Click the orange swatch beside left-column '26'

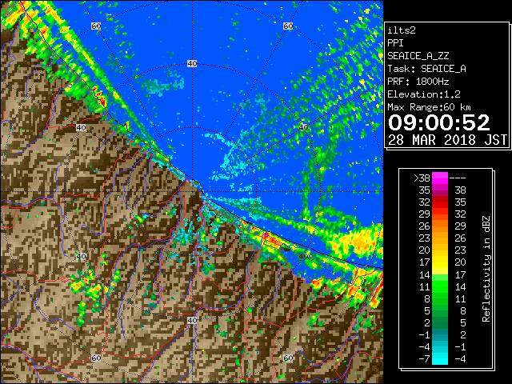[440, 226]
